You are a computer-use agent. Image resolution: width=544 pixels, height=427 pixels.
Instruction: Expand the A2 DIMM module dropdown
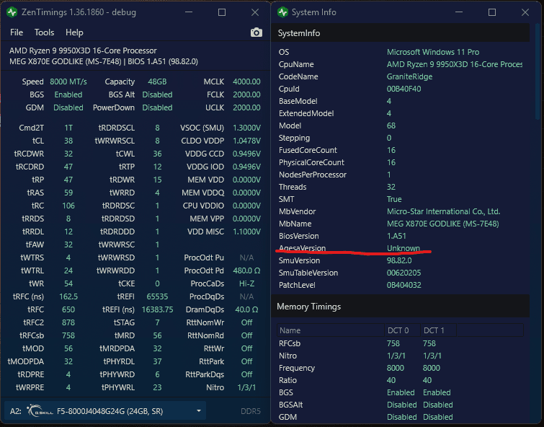(x=198, y=411)
